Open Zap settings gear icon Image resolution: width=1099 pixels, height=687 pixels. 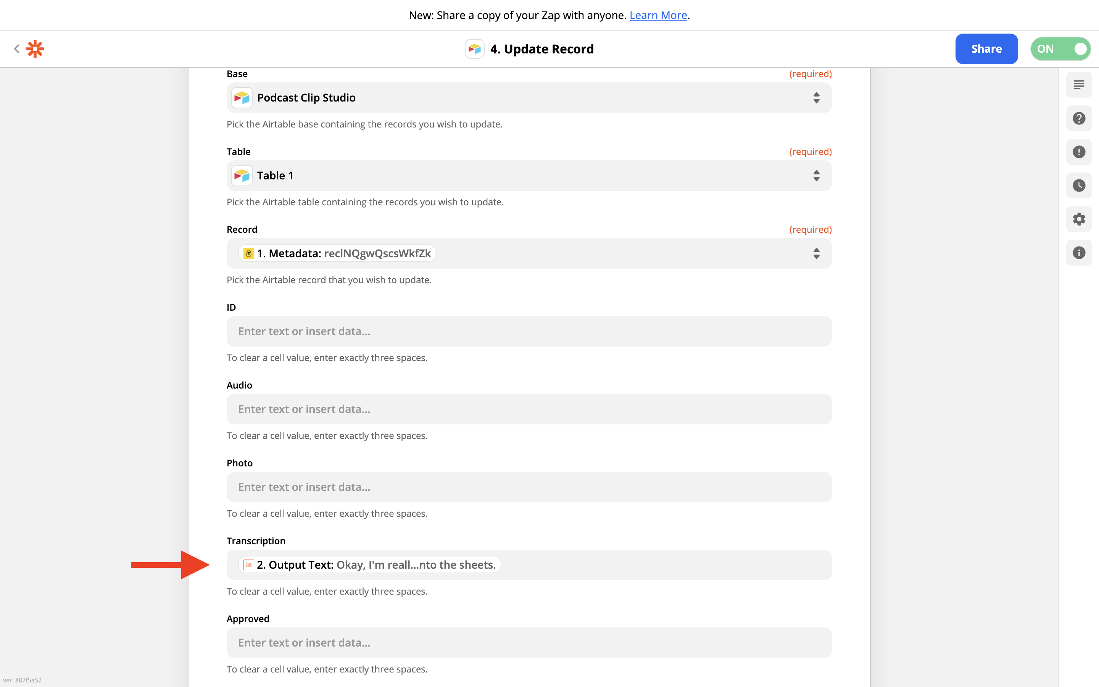point(1078,219)
